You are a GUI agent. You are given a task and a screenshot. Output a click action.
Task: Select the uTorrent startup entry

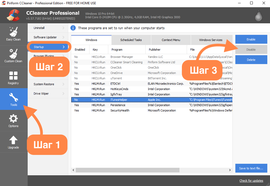point(152,78)
